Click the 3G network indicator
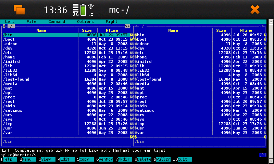The width and height of the screenshot is (274, 164). coord(76,10)
